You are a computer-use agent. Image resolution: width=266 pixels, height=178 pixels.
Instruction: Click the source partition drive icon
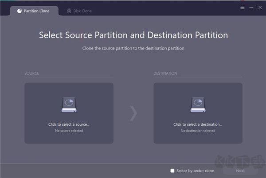point(69,105)
